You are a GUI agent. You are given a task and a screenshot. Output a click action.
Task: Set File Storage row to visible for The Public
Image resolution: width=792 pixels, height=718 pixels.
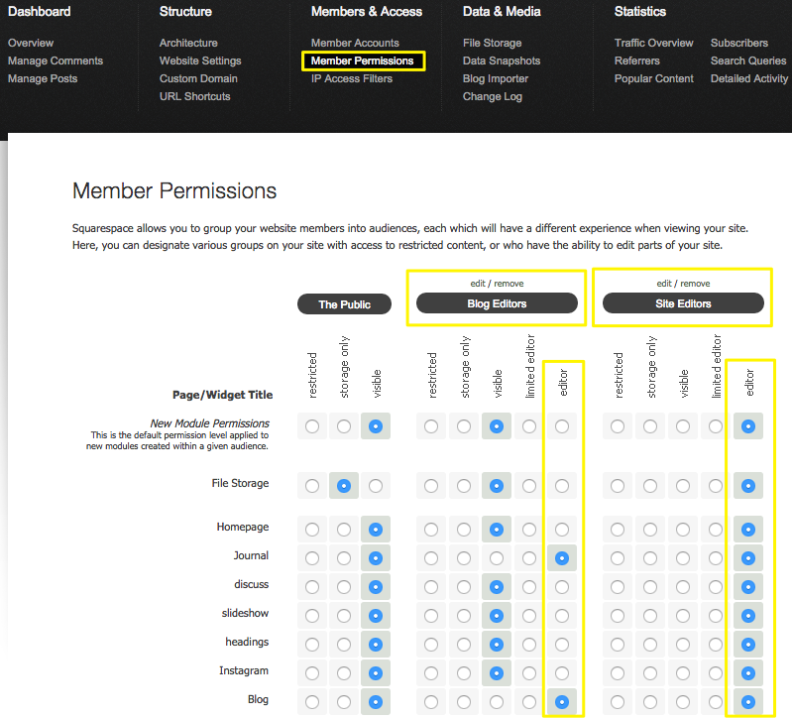[376, 486]
